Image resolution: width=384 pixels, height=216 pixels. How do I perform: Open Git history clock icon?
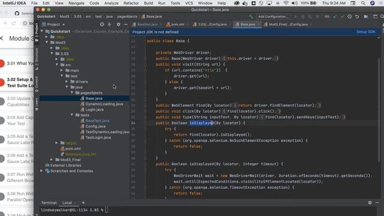point(349,17)
